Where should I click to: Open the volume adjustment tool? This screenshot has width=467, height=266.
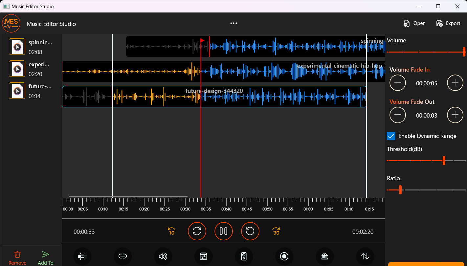pyautogui.click(x=163, y=256)
